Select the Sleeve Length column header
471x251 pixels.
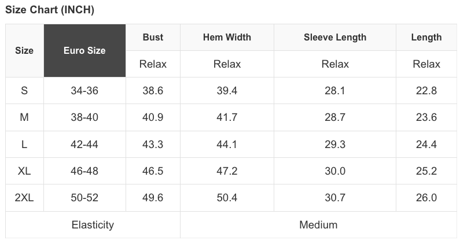[335, 37]
